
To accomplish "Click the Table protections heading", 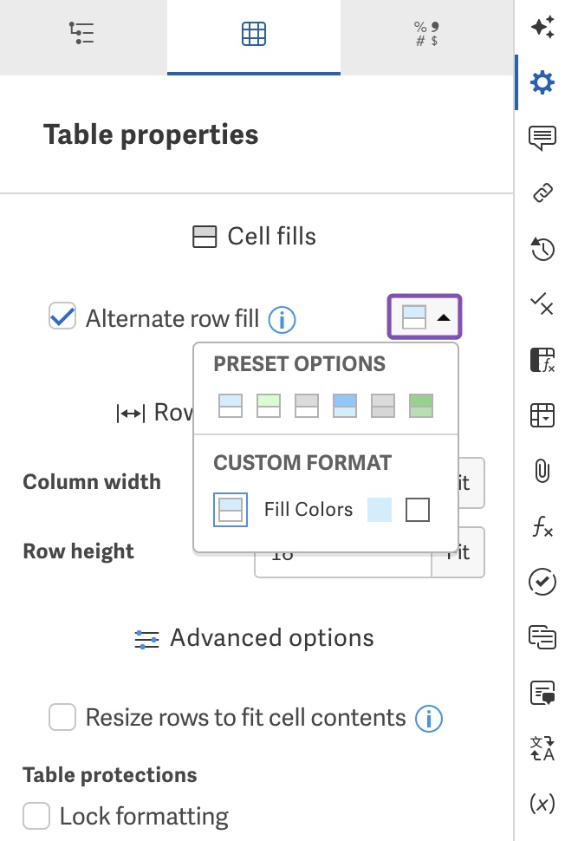I will tap(110, 775).
